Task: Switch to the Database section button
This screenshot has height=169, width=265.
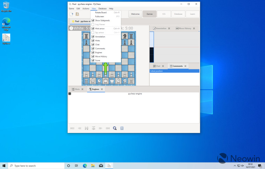Action: (178, 14)
